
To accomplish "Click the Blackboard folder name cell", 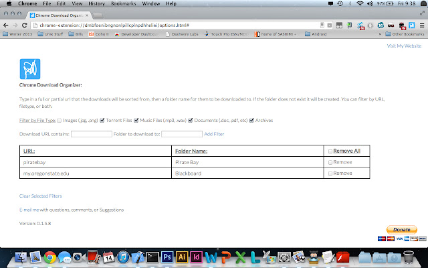I will click(x=247, y=174).
